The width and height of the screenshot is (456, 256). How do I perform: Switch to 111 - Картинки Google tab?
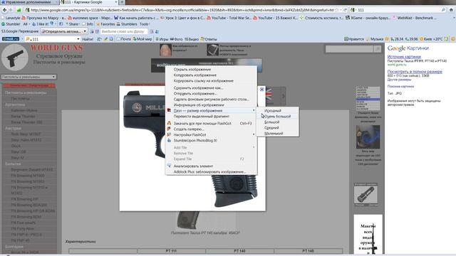click(x=88, y=2)
